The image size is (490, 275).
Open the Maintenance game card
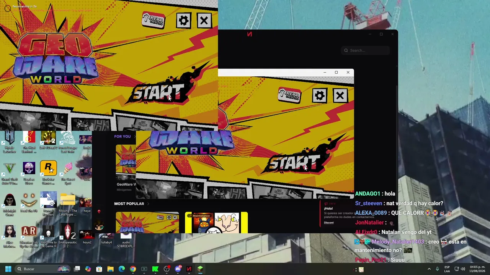pos(217,223)
